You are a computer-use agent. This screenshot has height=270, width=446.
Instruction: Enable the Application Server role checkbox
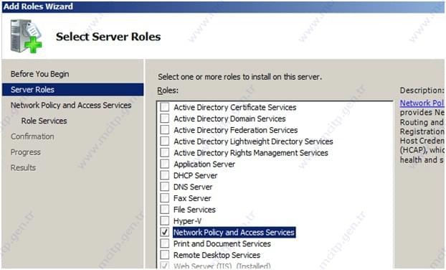coord(164,164)
